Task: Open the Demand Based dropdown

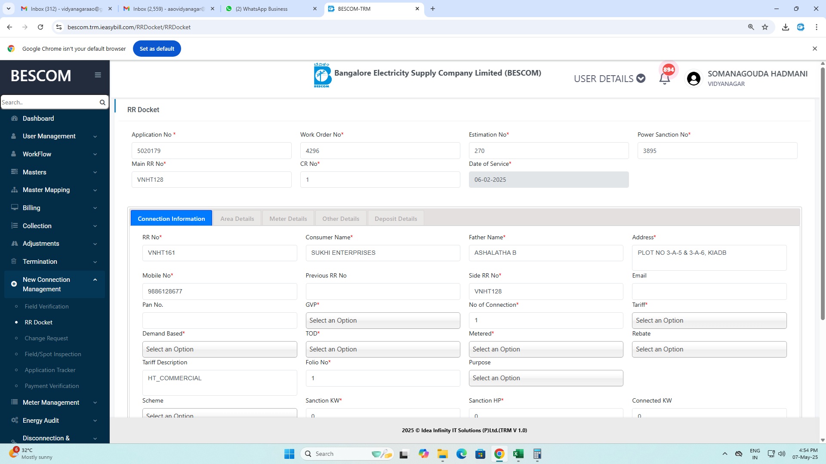Action: (219, 349)
